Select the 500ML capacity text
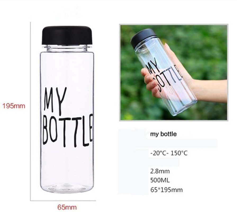Screen dimensions: 237x212 (x=160, y=180)
